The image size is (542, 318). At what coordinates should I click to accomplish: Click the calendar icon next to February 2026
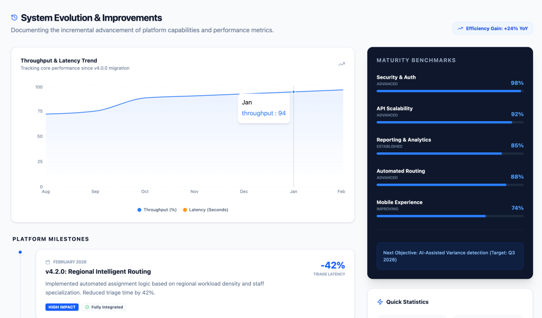pos(48,262)
